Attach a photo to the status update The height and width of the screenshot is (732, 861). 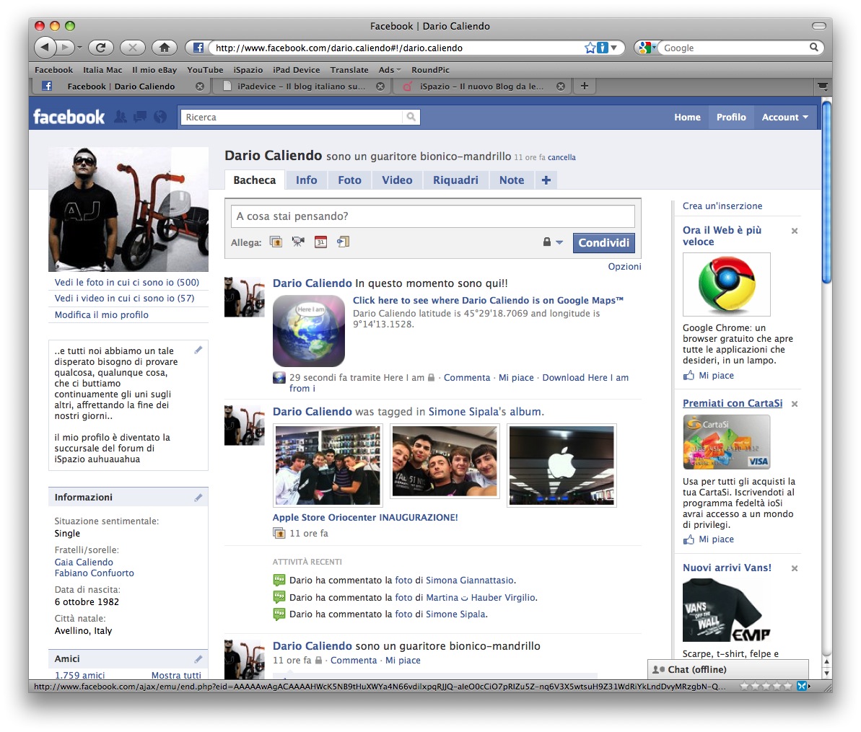(276, 242)
